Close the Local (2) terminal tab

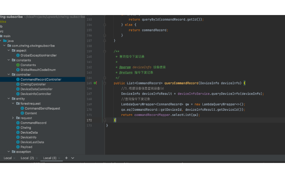[x=37, y=158]
